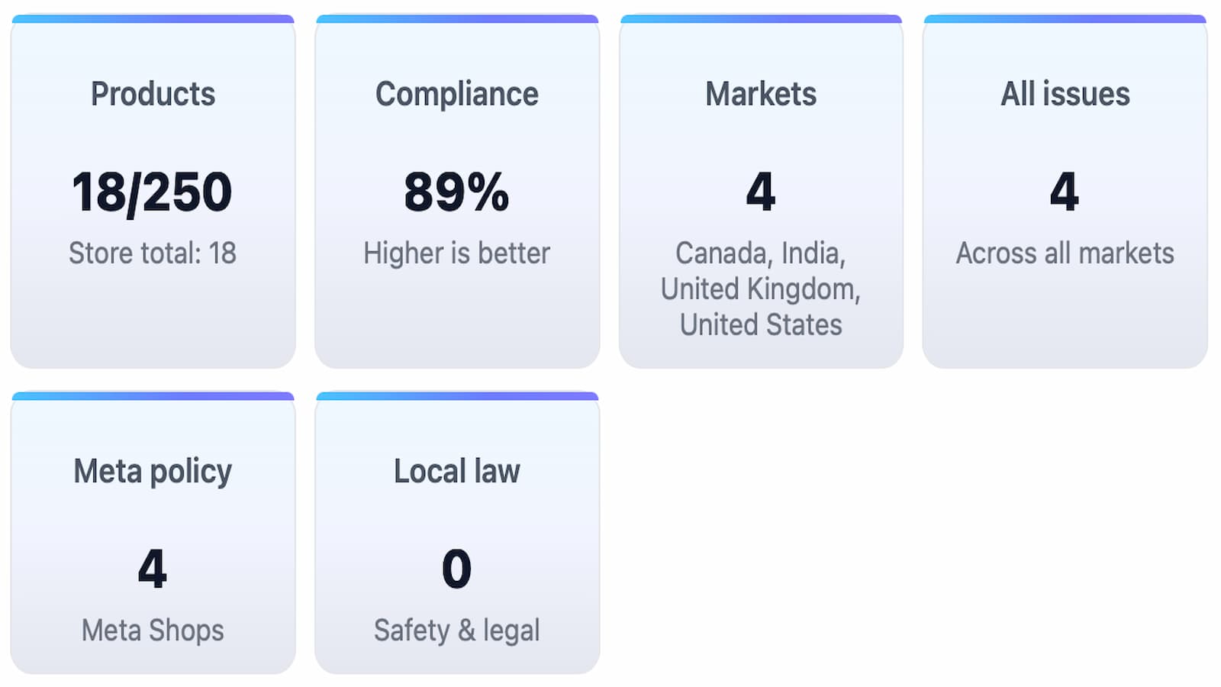Select the Meta Shops count

153,569
